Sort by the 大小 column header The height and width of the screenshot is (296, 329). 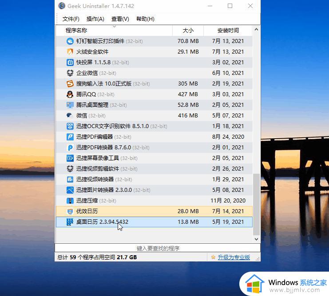point(188,31)
